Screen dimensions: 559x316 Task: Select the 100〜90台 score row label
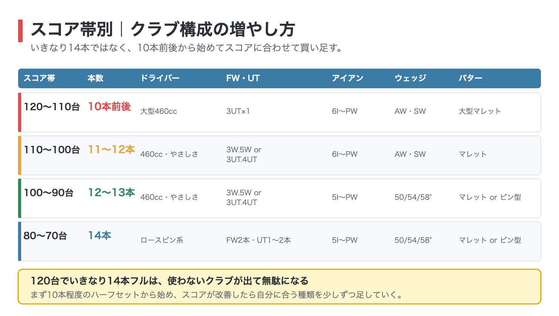tap(49, 193)
